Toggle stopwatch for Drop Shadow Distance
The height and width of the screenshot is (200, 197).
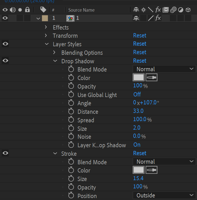tap(71, 111)
